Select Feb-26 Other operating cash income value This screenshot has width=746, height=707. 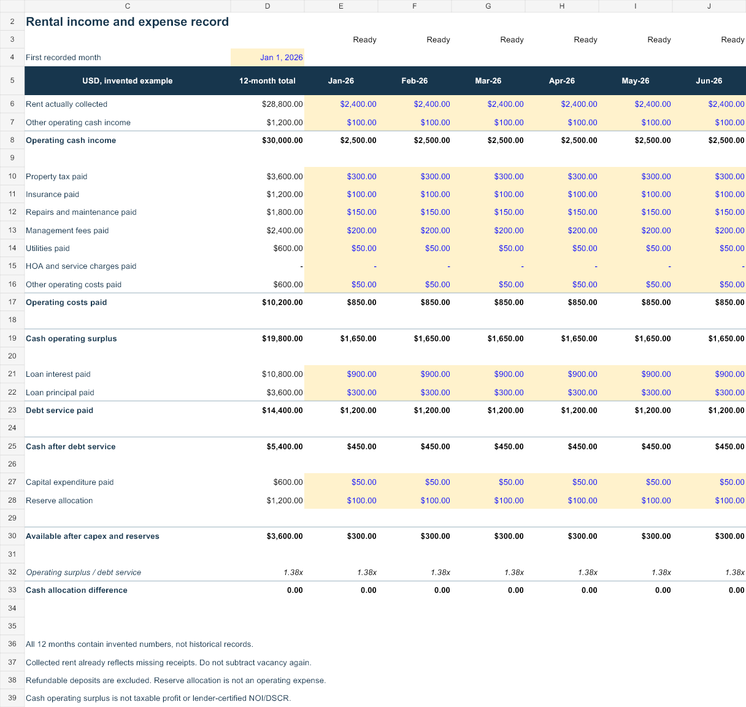(x=415, y=123)
